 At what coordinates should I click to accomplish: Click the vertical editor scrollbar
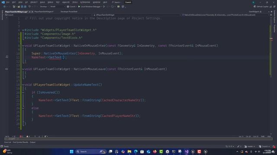click(x=271, y=76)
